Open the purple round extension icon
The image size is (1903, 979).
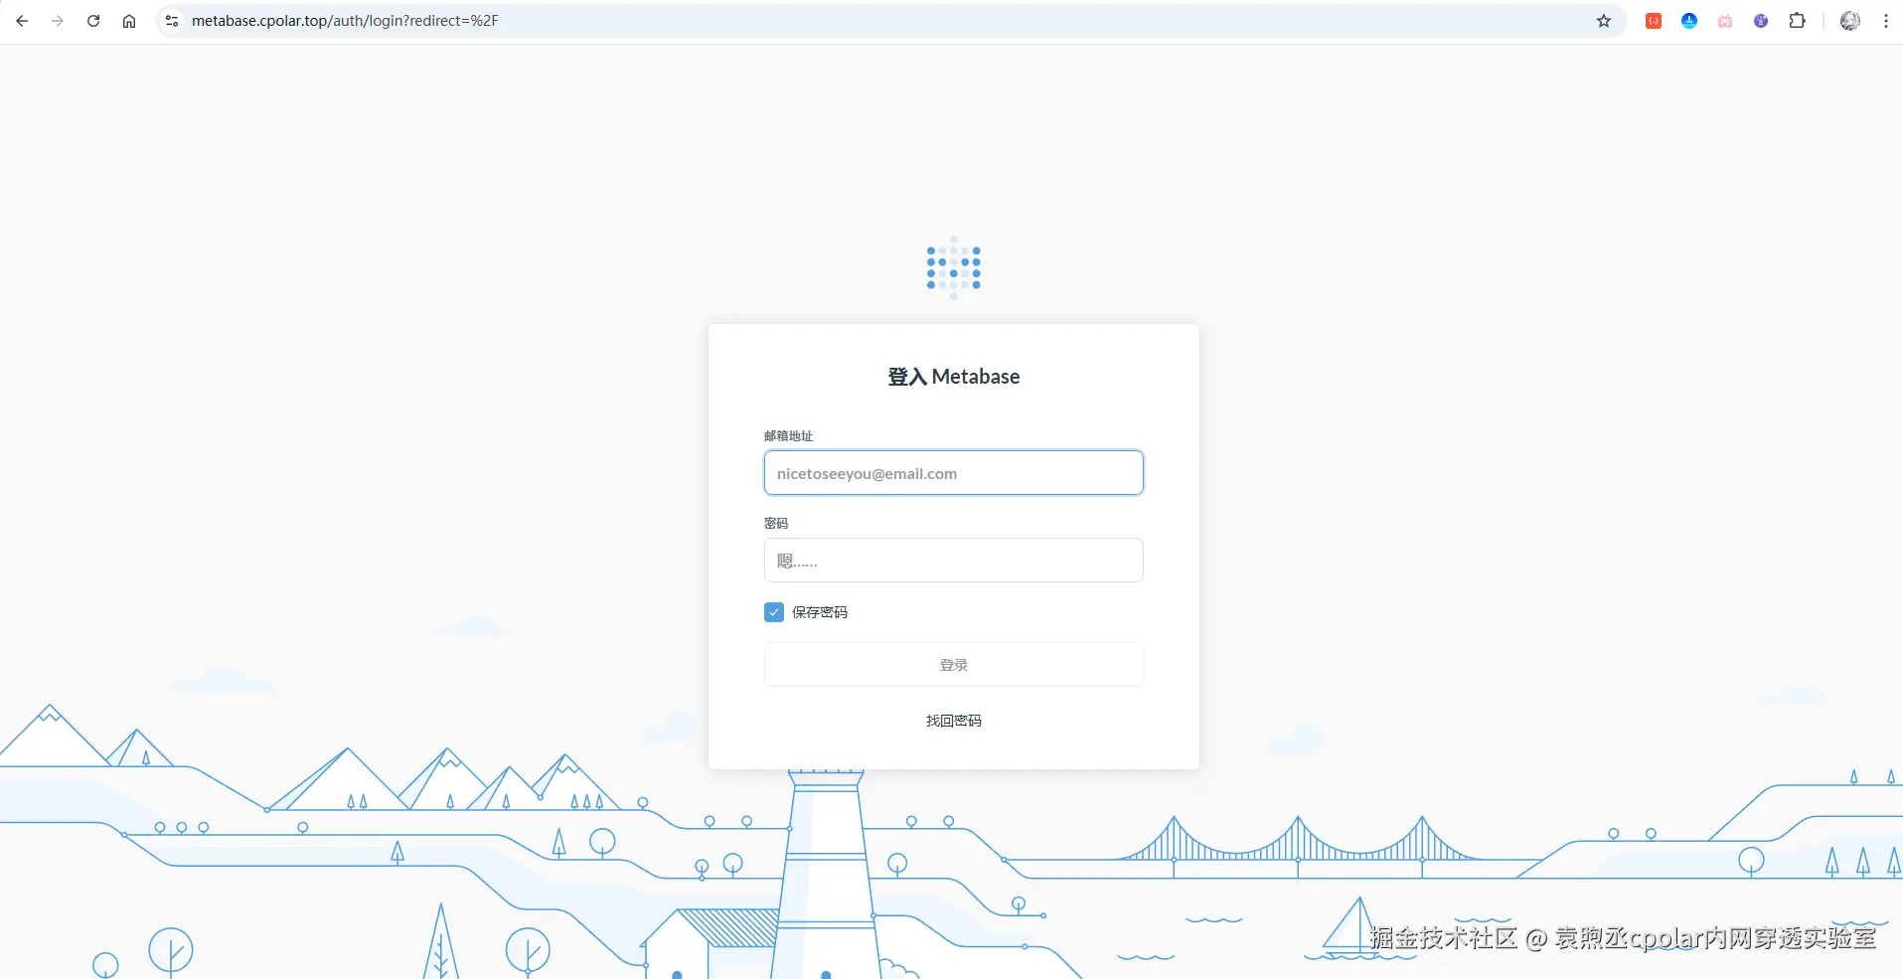(1761, 21)
